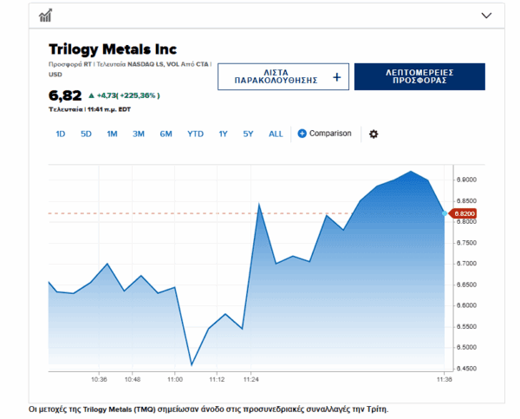The height and width of the screenshot is (419, 520).
Task: Click the Trilogy Metals Inc title
Action: (112, 49)
